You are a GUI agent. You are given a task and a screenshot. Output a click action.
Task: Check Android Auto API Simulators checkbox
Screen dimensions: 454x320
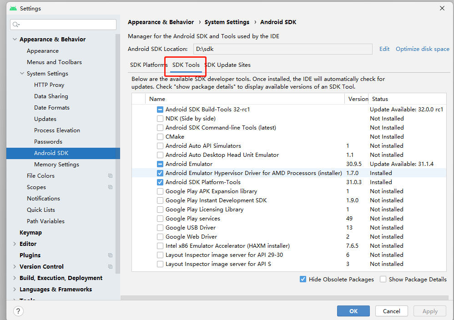click(x=160, y=146)
